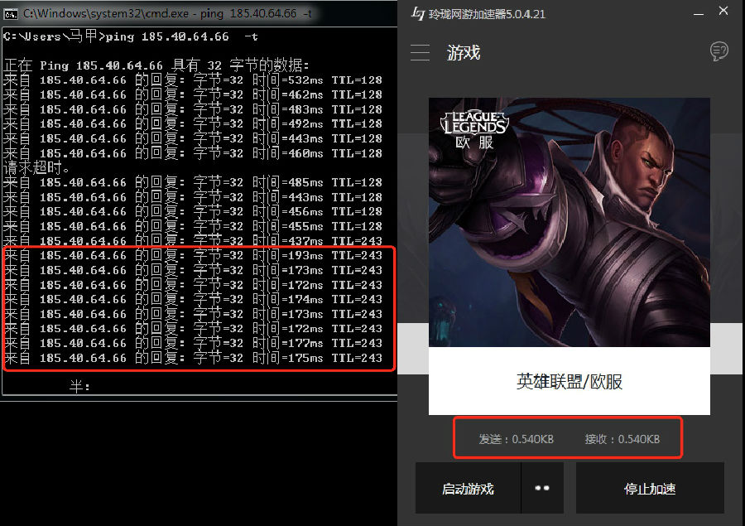Click the ping reply showing 460ms
The width and height of the screenshot is (745, 526).
192,153
